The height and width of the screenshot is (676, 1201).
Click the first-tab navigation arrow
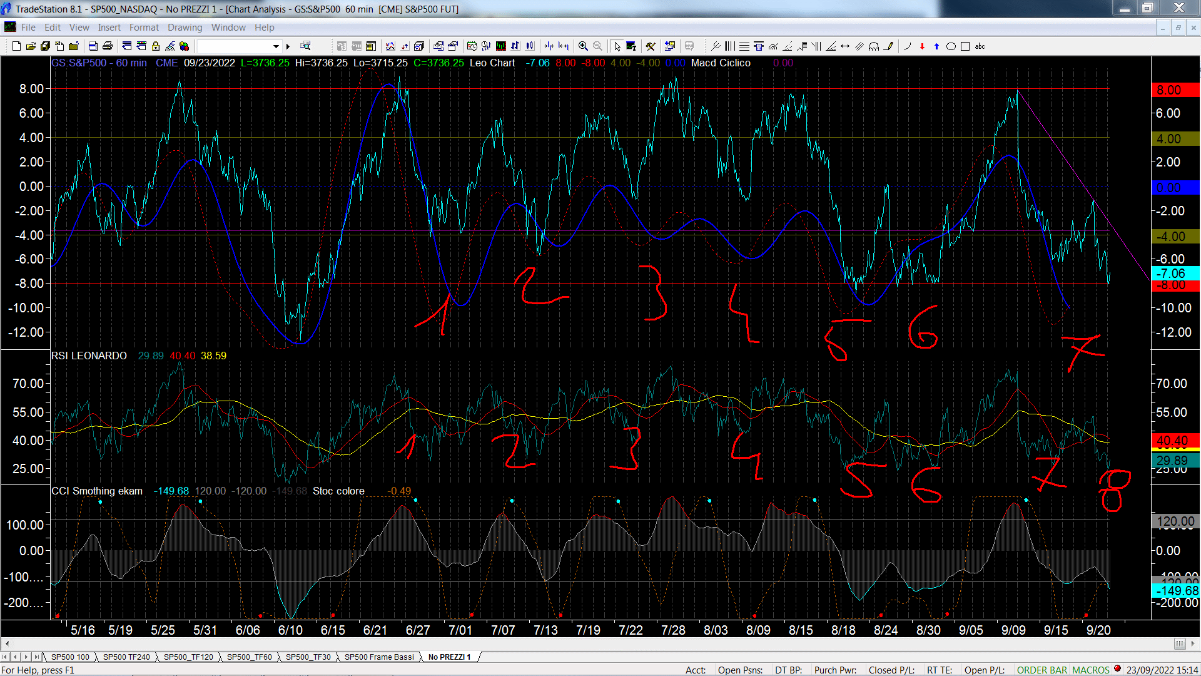click(5, 657)
